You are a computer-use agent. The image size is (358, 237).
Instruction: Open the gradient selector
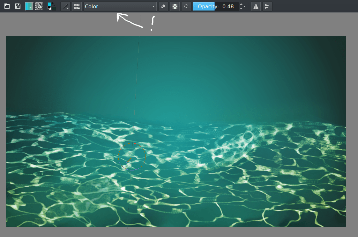pyautogui.click(x=29, y=6)
